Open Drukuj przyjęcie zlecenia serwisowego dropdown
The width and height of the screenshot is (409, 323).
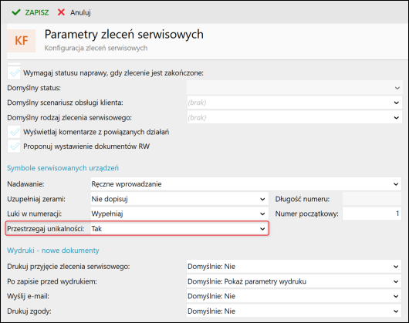pyautogui.click(x=294, y=267)
